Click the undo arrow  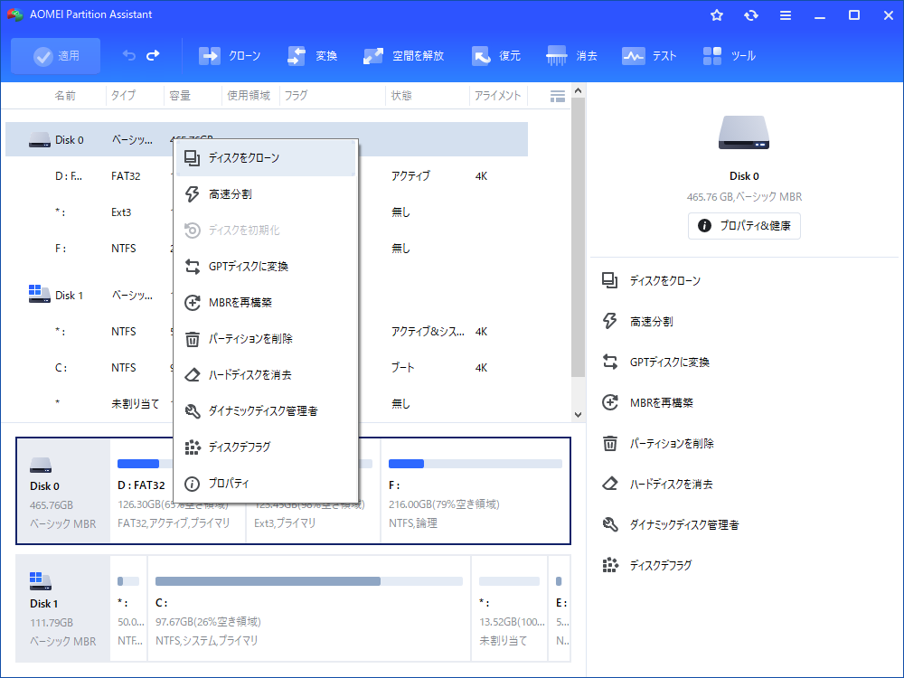(x=127, y=55)
